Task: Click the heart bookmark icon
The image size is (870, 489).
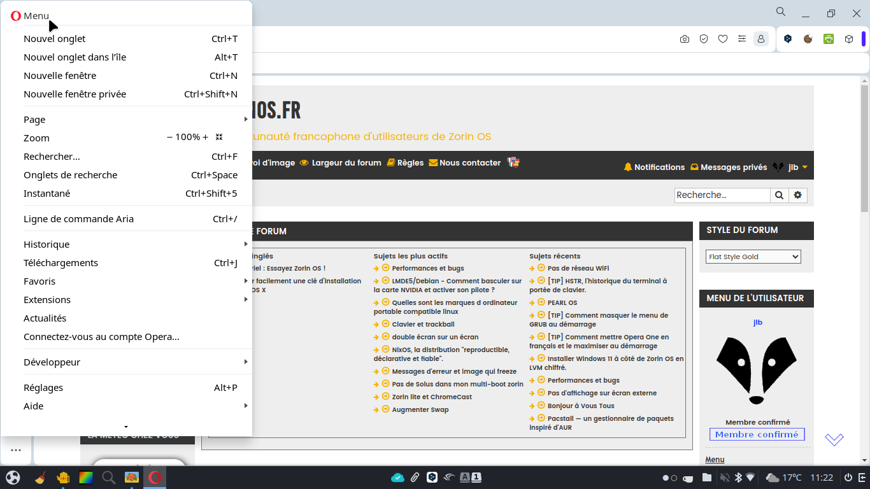Action: pos(723,39)
